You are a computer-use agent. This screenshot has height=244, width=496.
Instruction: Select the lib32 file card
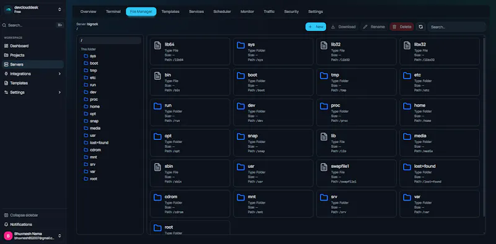click(x=356, y=51)
